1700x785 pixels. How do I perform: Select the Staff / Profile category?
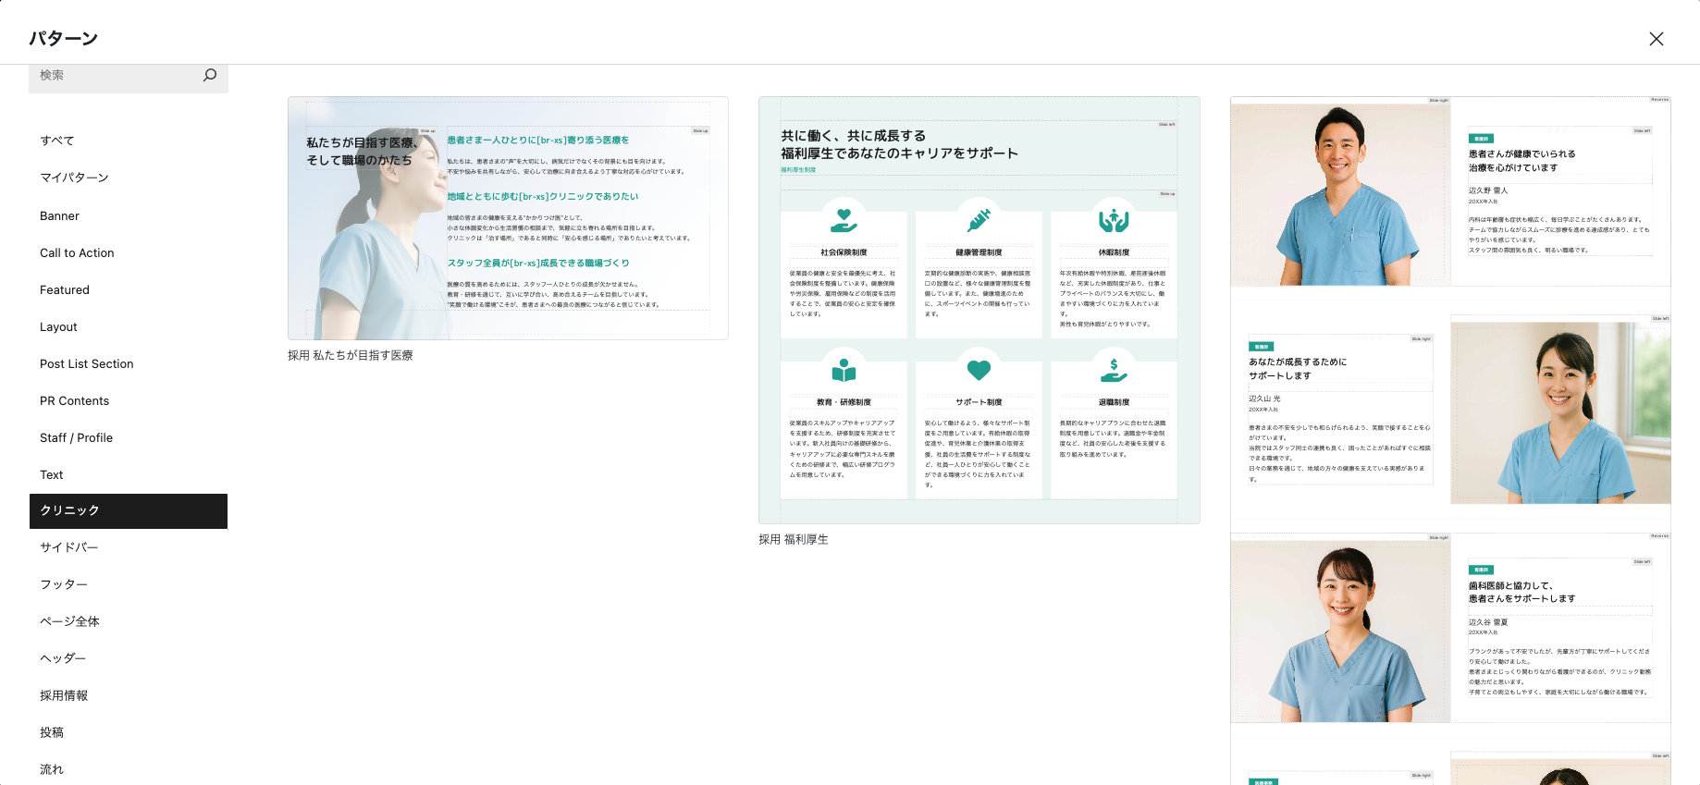coord(76,437)
